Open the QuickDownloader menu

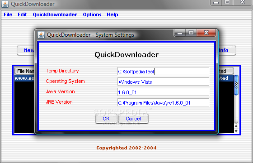tap(55, 14)
